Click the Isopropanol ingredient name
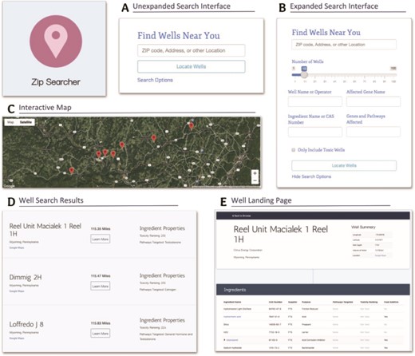Screen dimensions: 415x356 (232, 340)
